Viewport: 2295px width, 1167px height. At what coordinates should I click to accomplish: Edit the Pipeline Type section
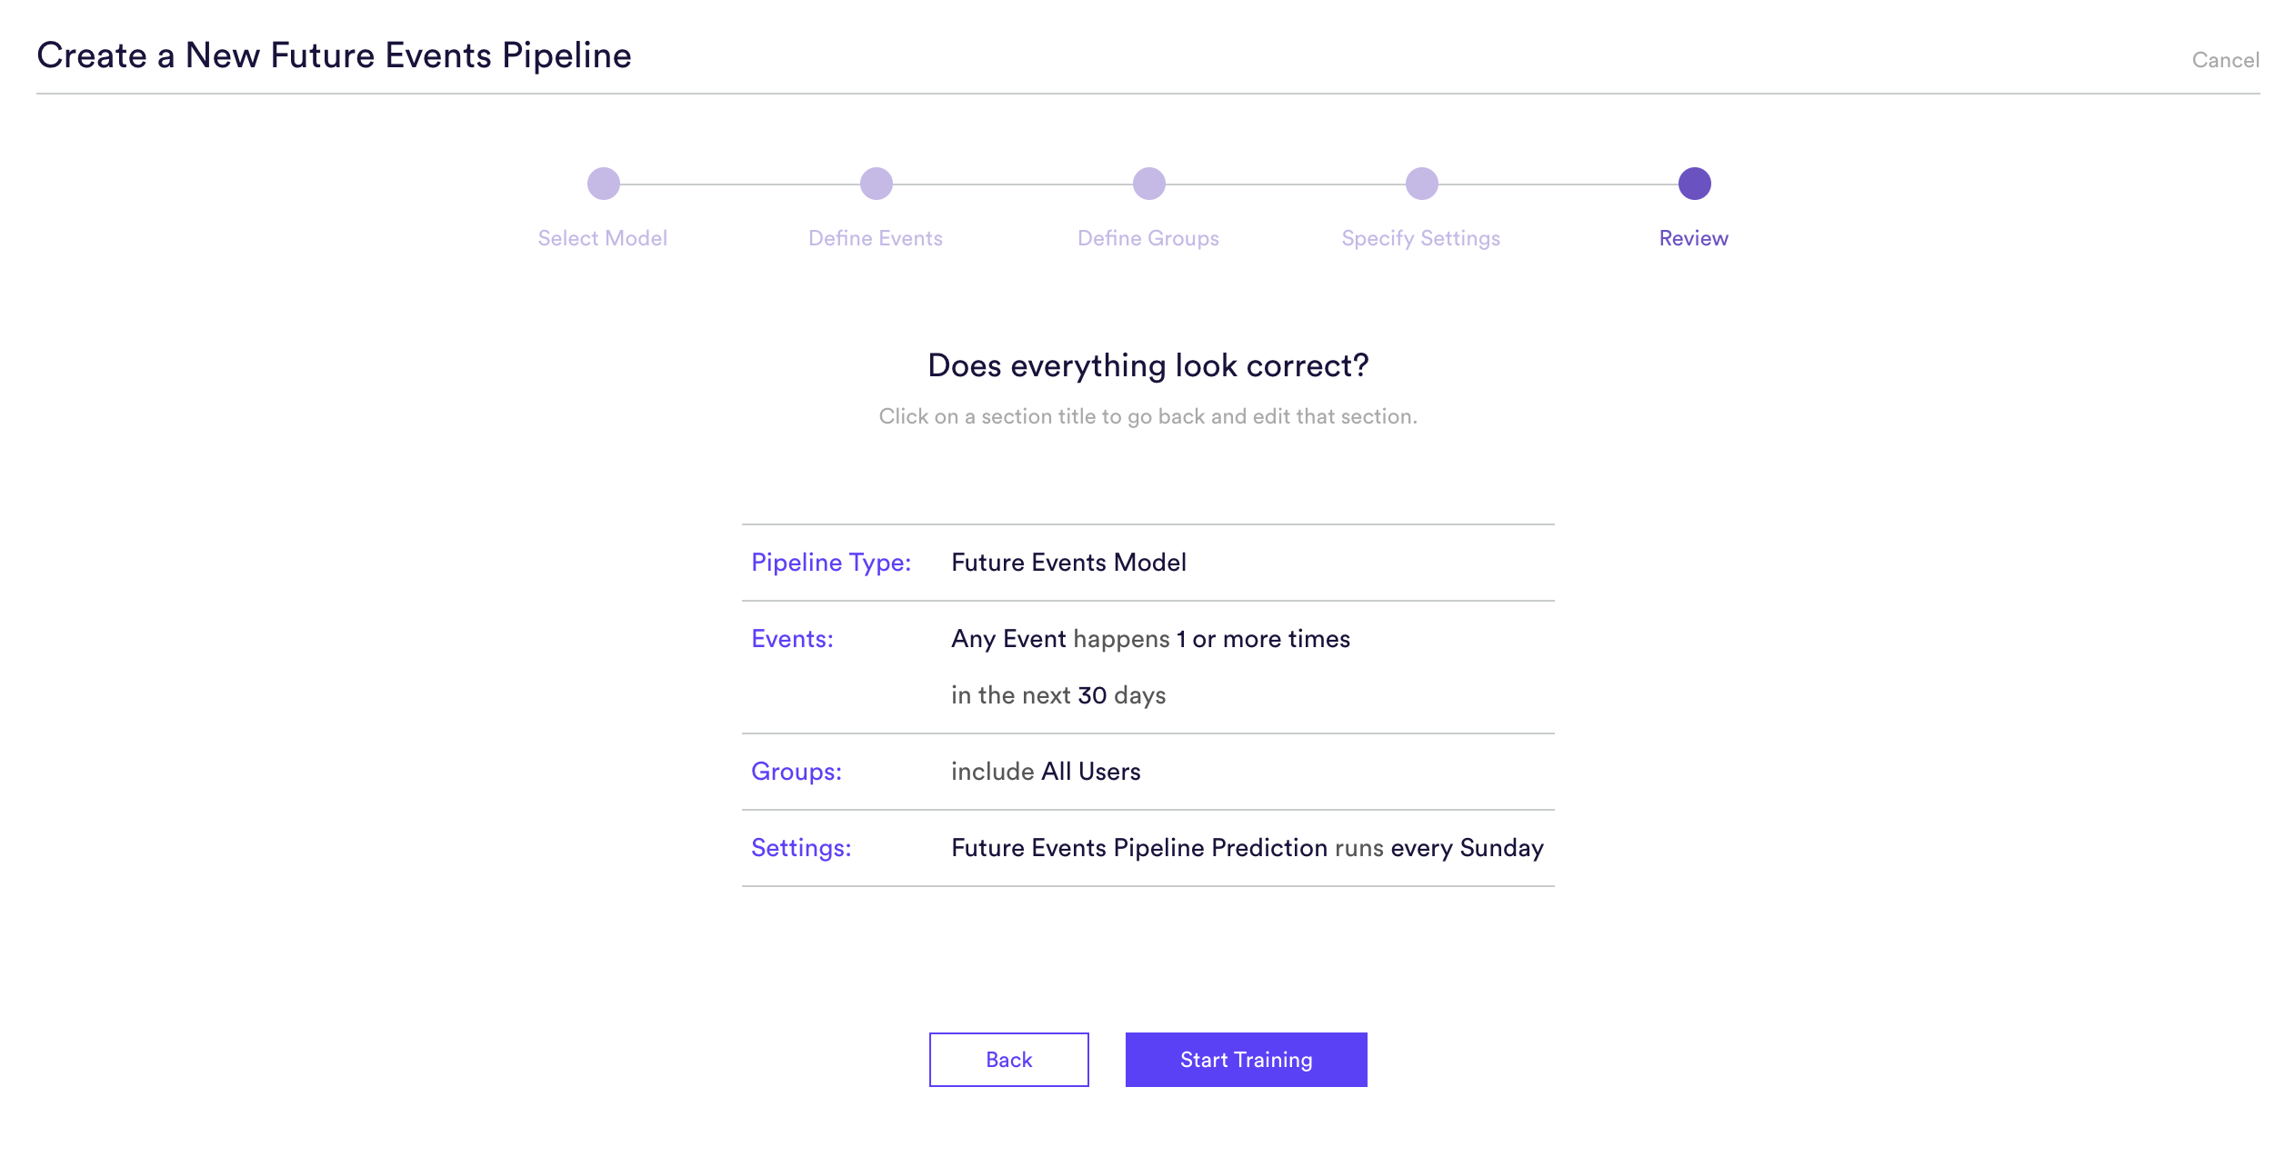click(x=830, y=562)
